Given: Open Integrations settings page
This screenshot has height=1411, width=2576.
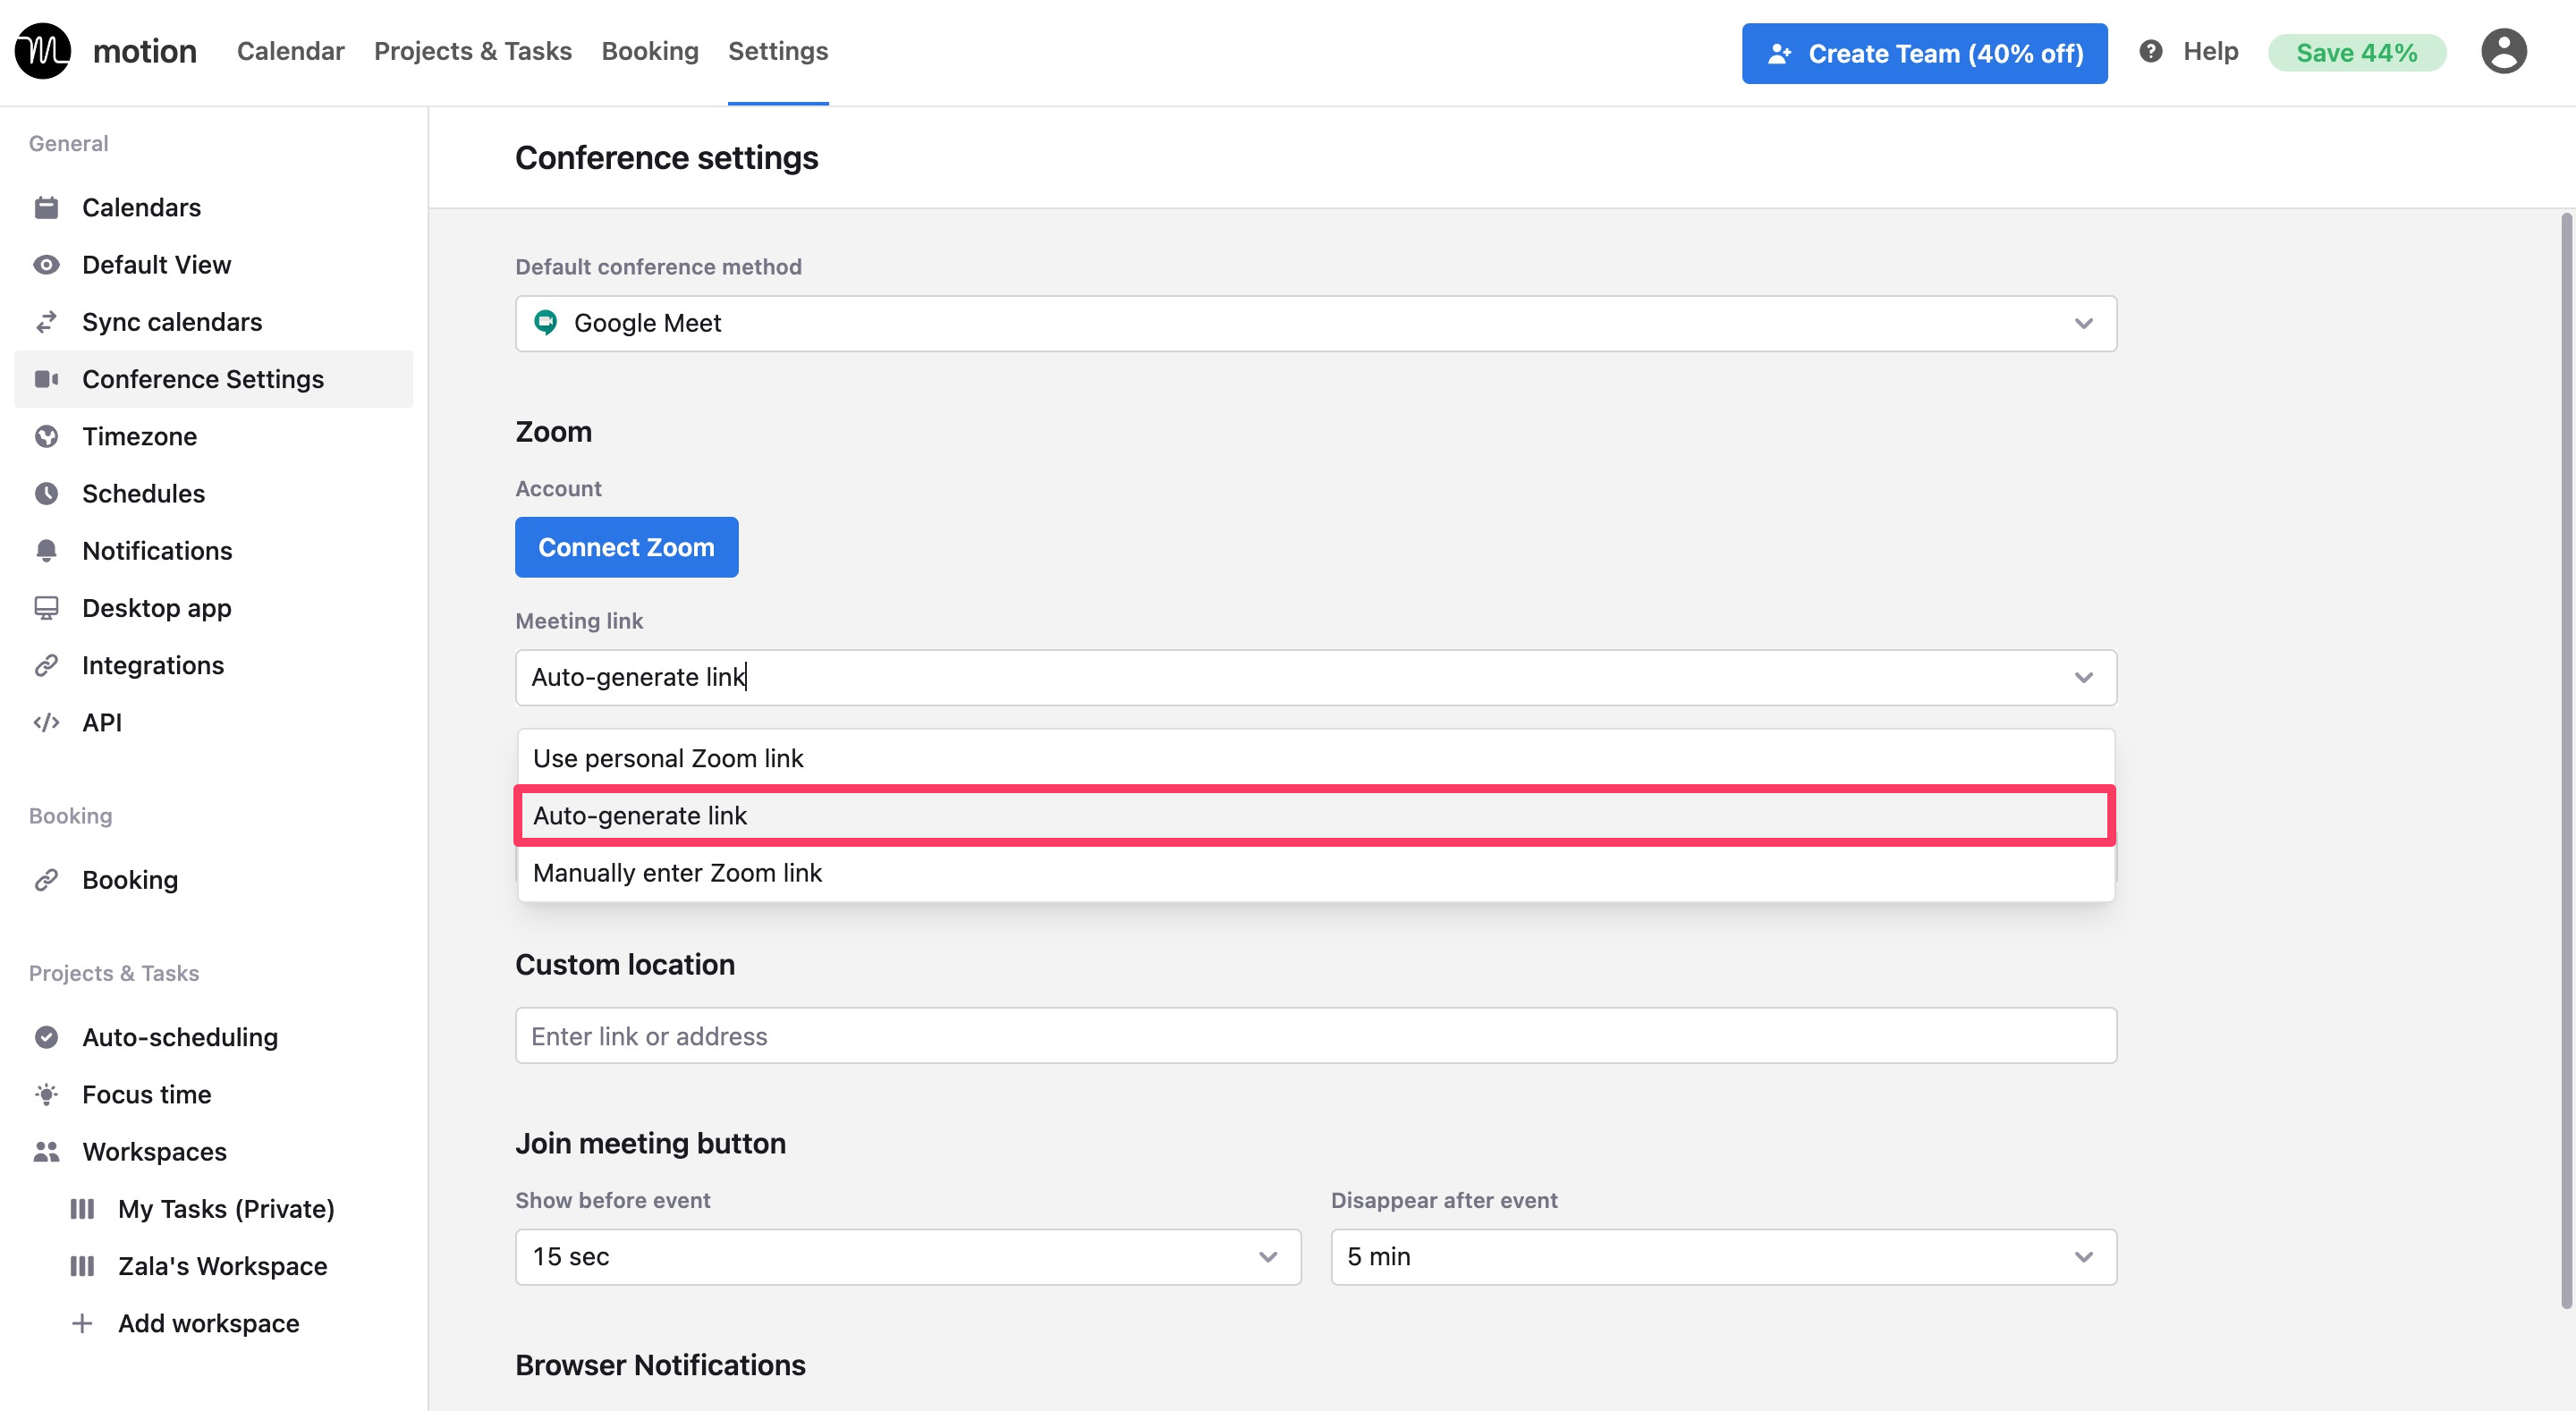Looking at the screenshot, I should click(x=213, y=665).
